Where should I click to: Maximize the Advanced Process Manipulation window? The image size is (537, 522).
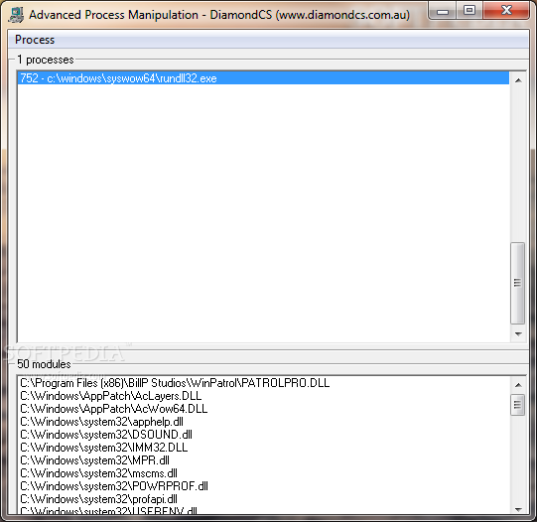click(x=470, y=11)
